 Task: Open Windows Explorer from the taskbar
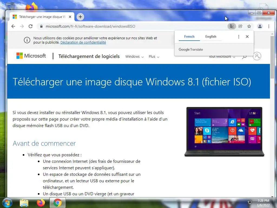[24, 203]
